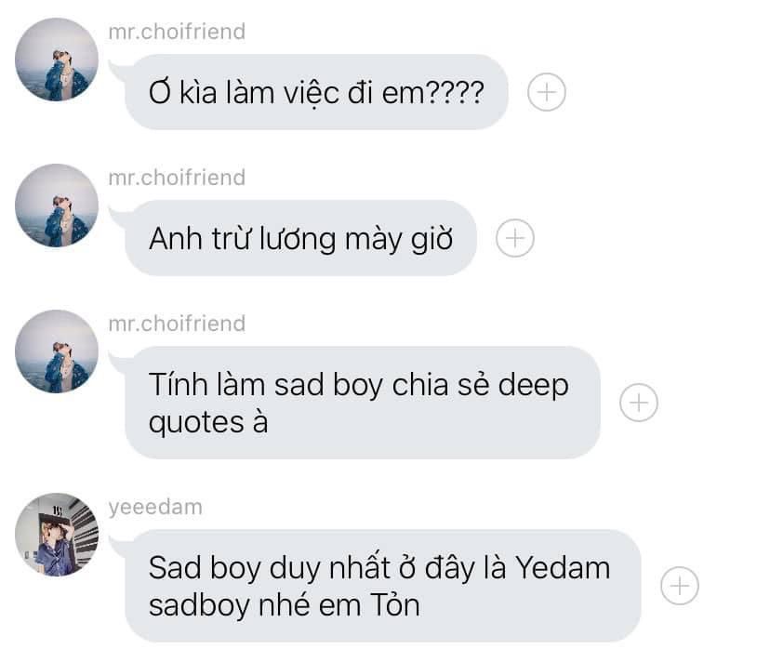The height and width of the screenshot is (649, 770).
Task: Open the mr.choifriend avatar beside 'Tính làm sad boy' message
Action: point(57,351)
